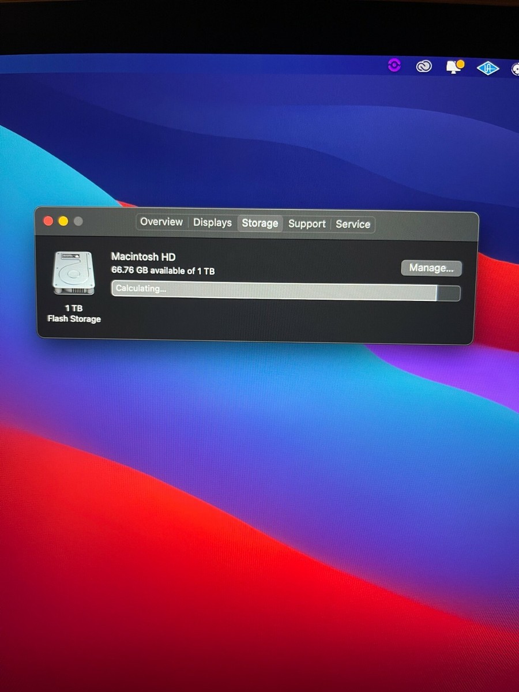Click the Macintosh HD drive icon
Viewport: 519px width, 692px height.
click(73, 273)
